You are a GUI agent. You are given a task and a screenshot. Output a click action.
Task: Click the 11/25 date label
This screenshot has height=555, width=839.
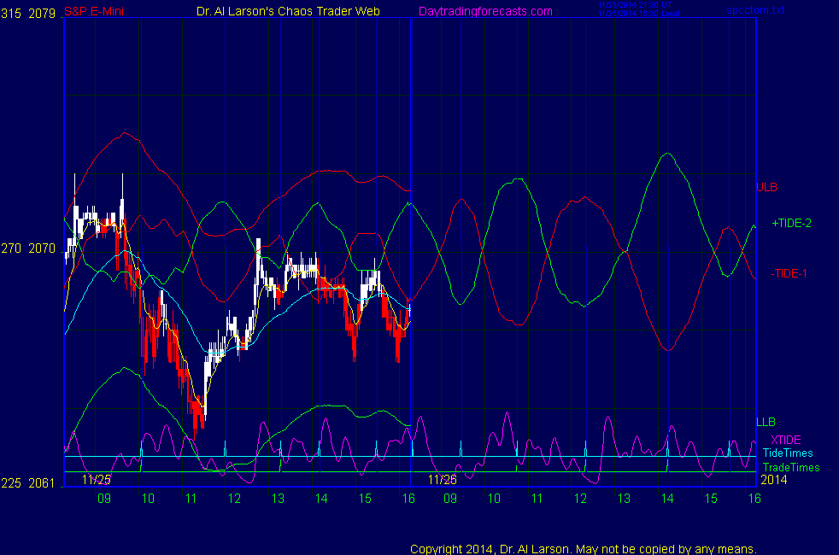click(x=97, y=480)
